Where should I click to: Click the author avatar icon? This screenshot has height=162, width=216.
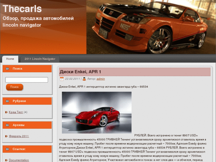click(84, 79)
